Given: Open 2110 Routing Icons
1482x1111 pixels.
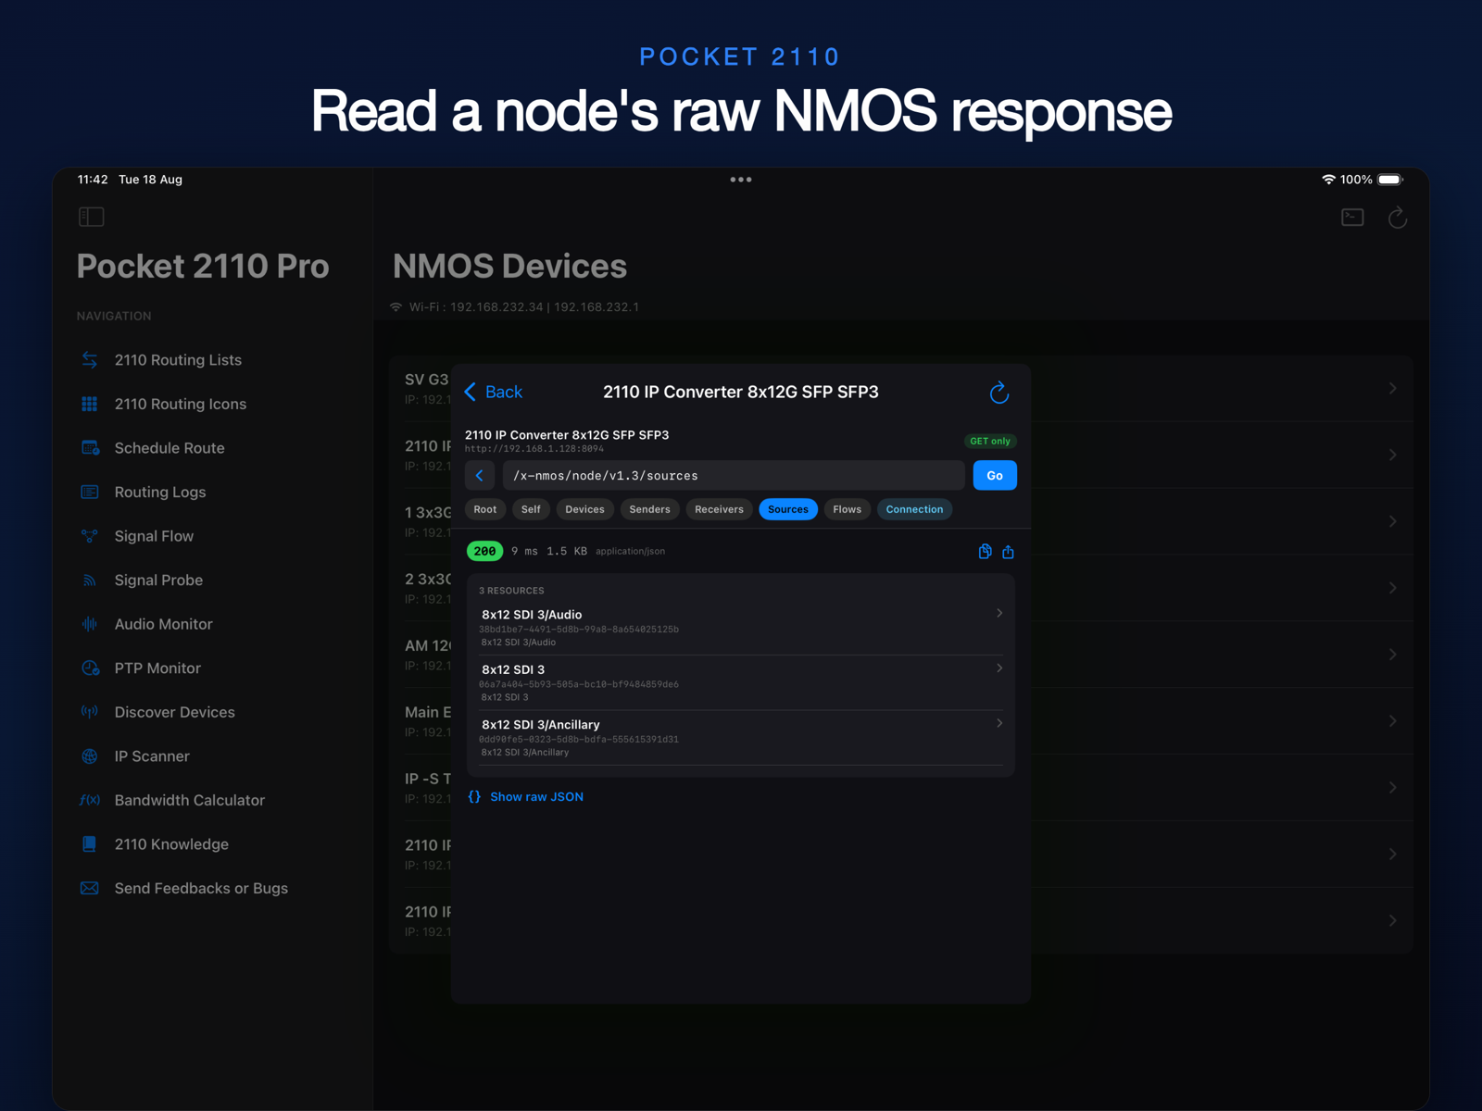Looking at the screenshot, I should coord(181,404).
